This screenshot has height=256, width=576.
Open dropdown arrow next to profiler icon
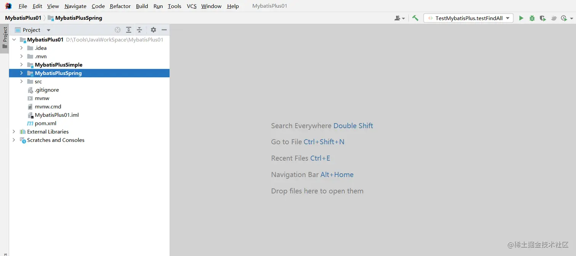tap(572, 18)
